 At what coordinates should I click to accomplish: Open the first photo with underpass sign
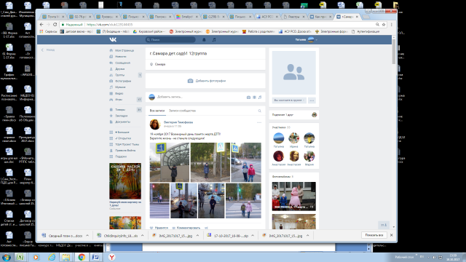(170, 162)
